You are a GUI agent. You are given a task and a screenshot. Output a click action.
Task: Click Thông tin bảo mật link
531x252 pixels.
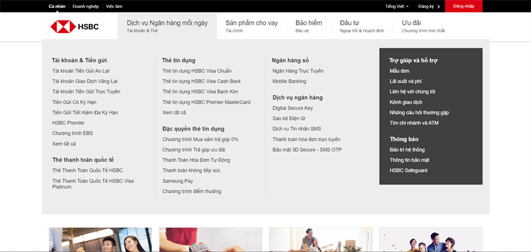(410, 160)
